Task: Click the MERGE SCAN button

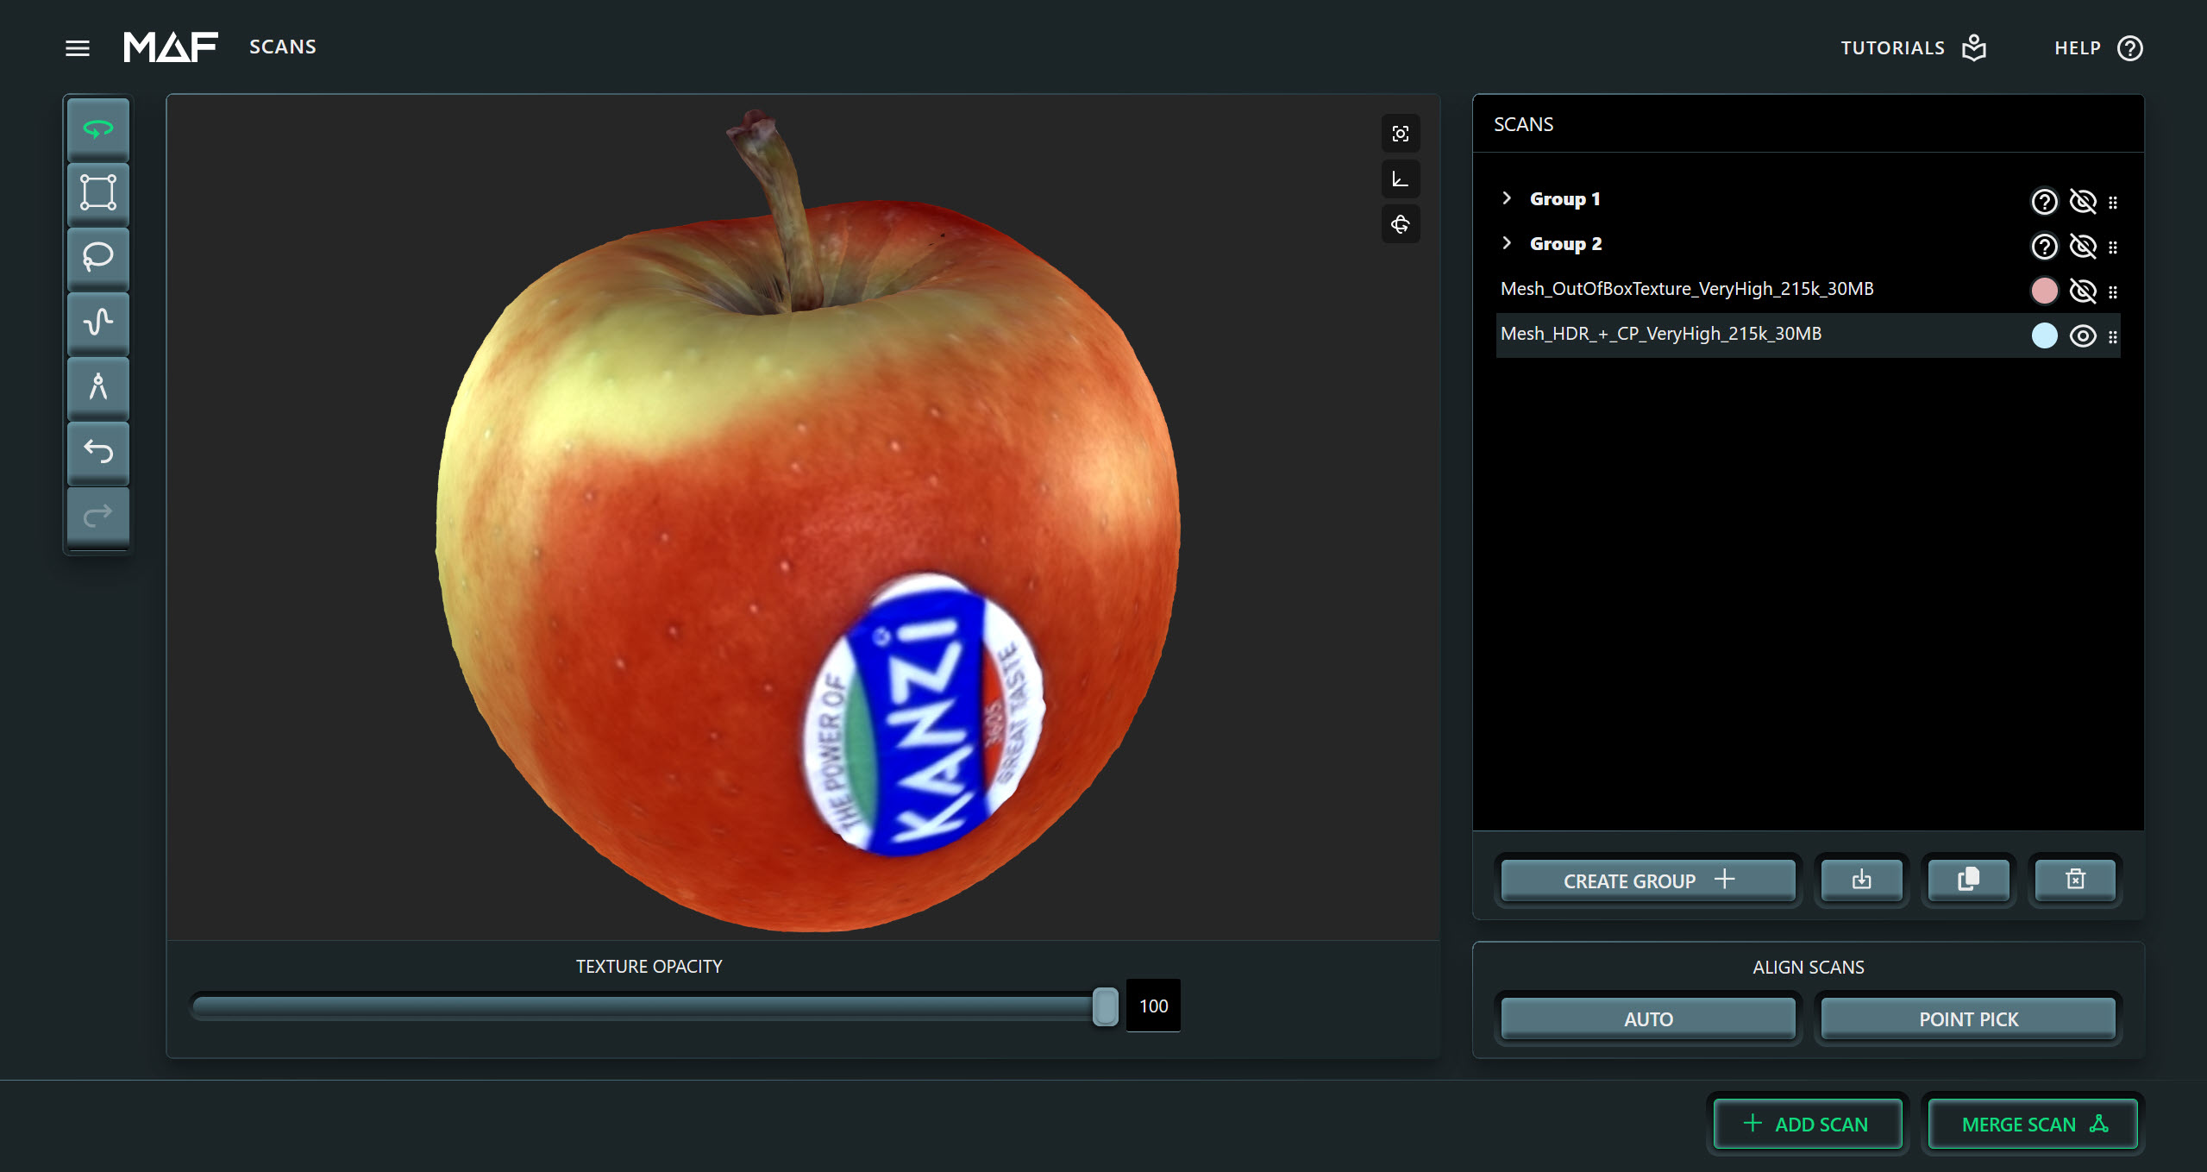Action: click(x=2032, y=1124)
